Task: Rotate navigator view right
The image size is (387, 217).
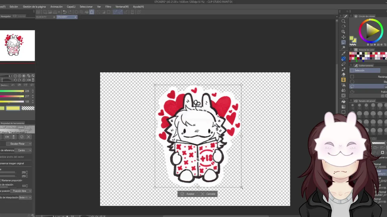Action: pyautogui.click(x=20, y=80)
